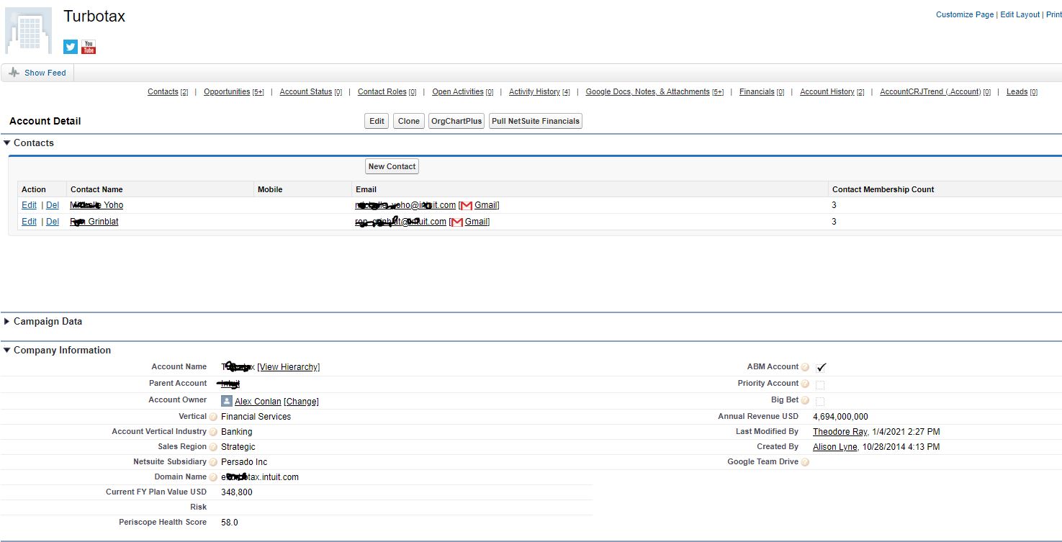Screen dimensions: 1062x542
Task: Edit the Grinblat contact row
Action: pyautogui.click(x=29, y=222)
